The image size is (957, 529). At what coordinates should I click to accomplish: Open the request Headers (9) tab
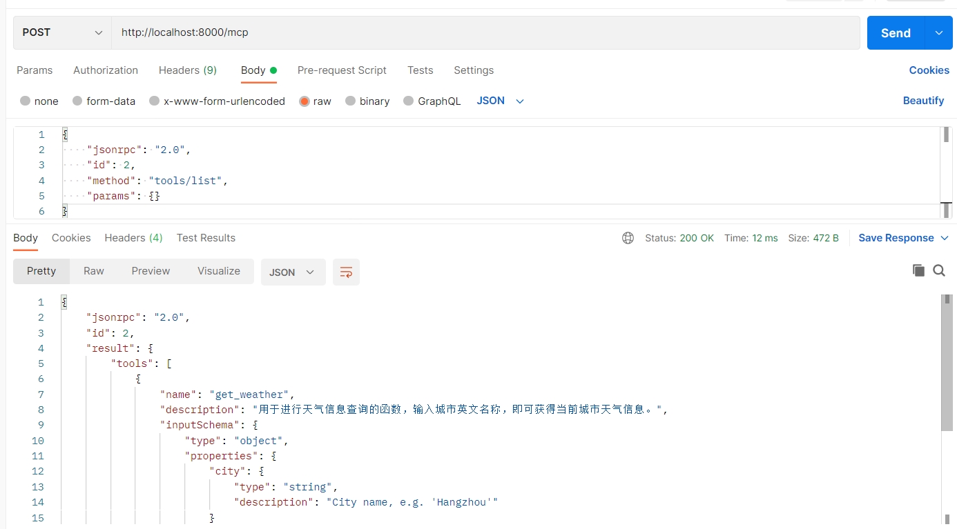pyautogui.click(x=188, y=70)
